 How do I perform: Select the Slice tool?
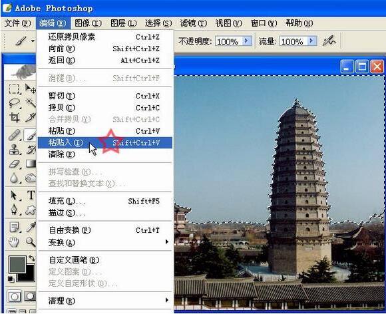point(31,117)
